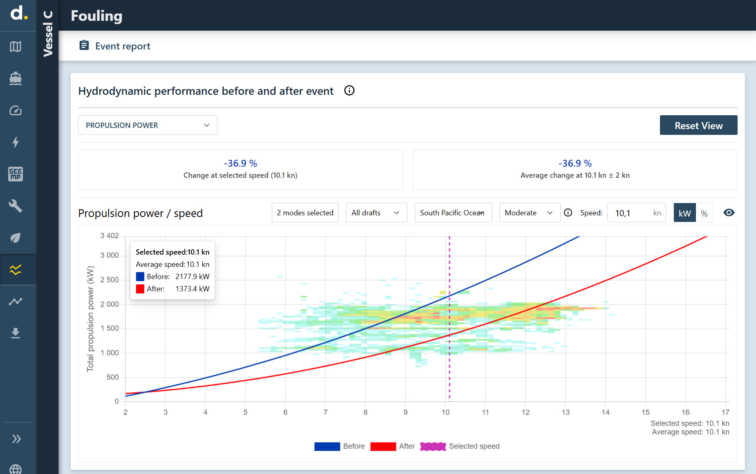Open the speedometer performance sidebar icon
756x474 pixels.
coord(16,110)
